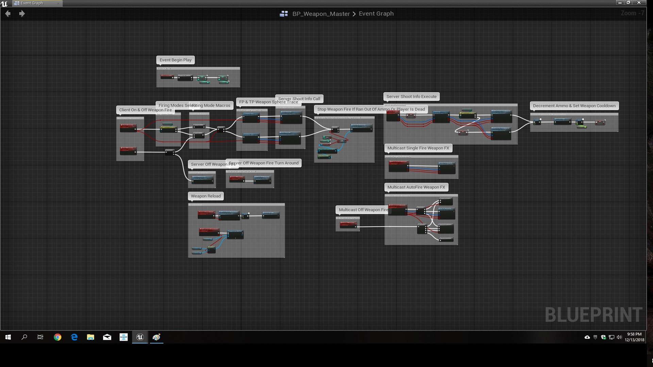Open File Explorer from the taskbar
This screenshot has width=653, height=367.
click(x=90, y=337)
